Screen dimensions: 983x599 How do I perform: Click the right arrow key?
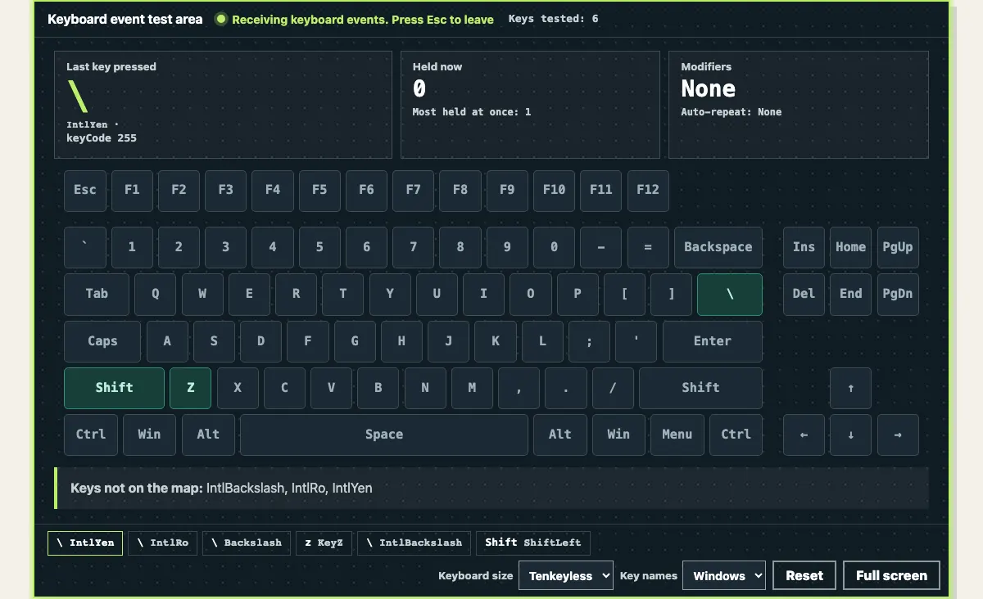[x=898, y=435]
